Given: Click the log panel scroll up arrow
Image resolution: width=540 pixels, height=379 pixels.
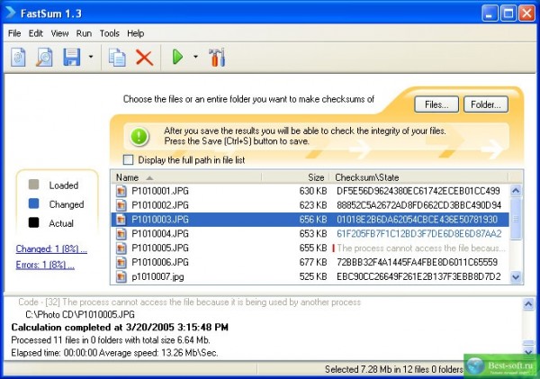Looking at the screenshot, I should click(x=528, y=304).
